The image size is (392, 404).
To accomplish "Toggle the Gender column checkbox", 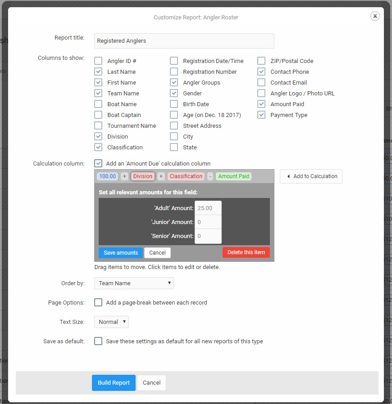I will (x=174, y=93).
